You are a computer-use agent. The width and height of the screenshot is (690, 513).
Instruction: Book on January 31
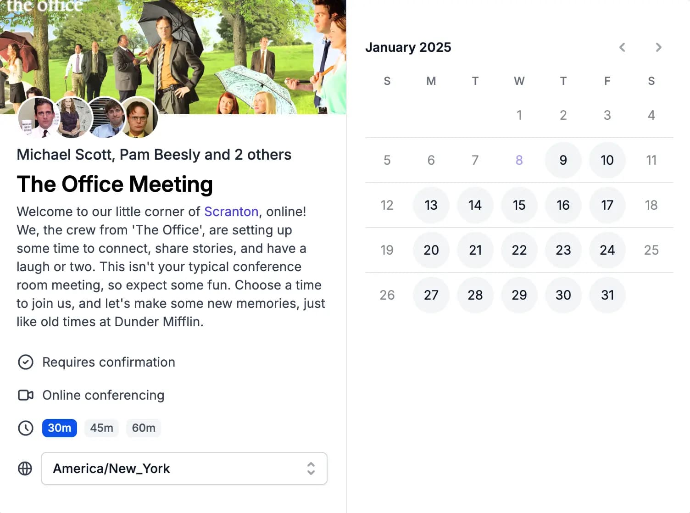pyautogui.click(x=607, y=295)
